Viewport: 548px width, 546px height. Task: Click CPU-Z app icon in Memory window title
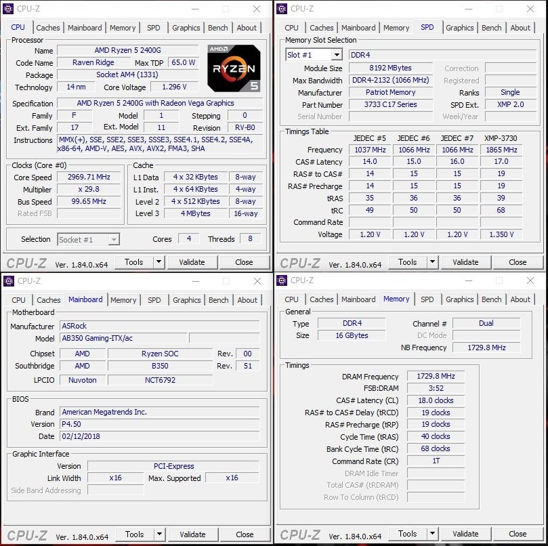[x=282, y=280]
